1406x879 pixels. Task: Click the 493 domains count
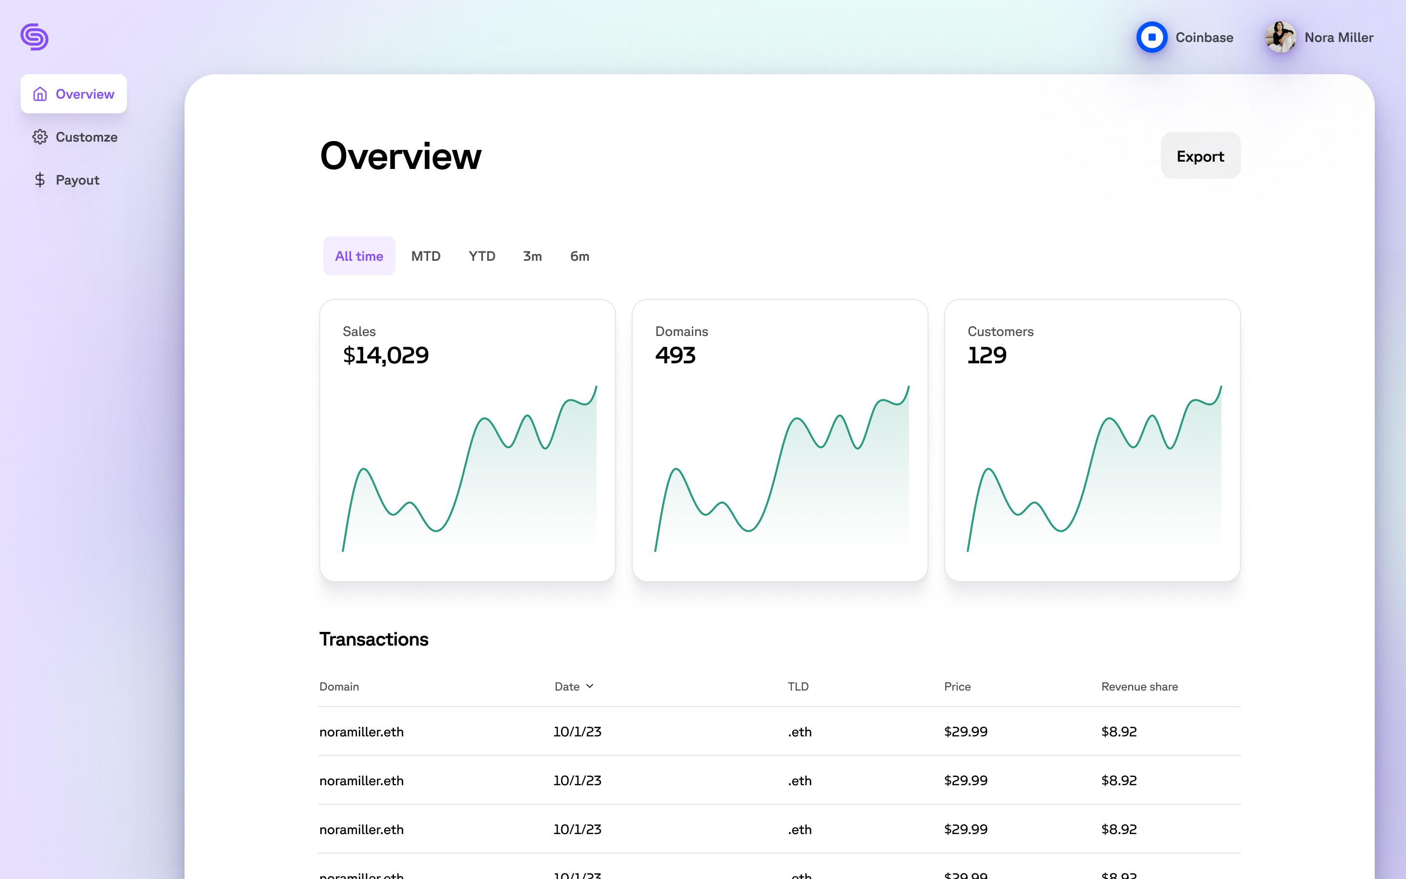tap(675, 355)
